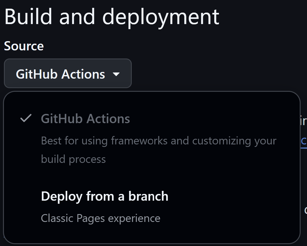Click the 'Best for using frameworks' description
Image resolution: width=307 pixels, height=246 pixels.
[x=159, y=141]
